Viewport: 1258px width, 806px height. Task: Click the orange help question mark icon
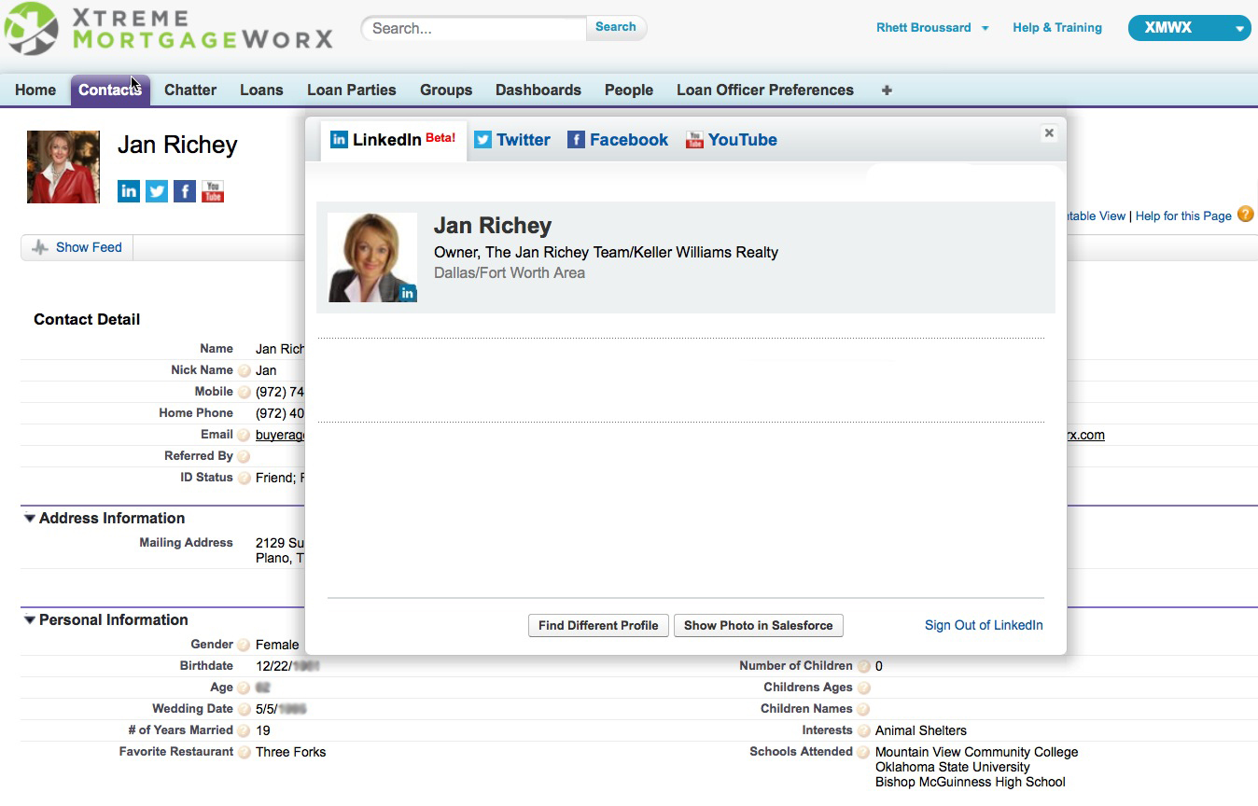click(x=1245, y=215)
